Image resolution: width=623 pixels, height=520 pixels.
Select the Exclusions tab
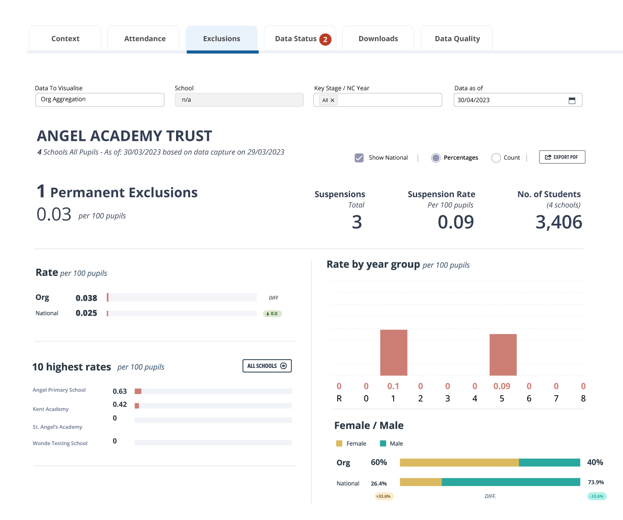(x=222, y=39)
